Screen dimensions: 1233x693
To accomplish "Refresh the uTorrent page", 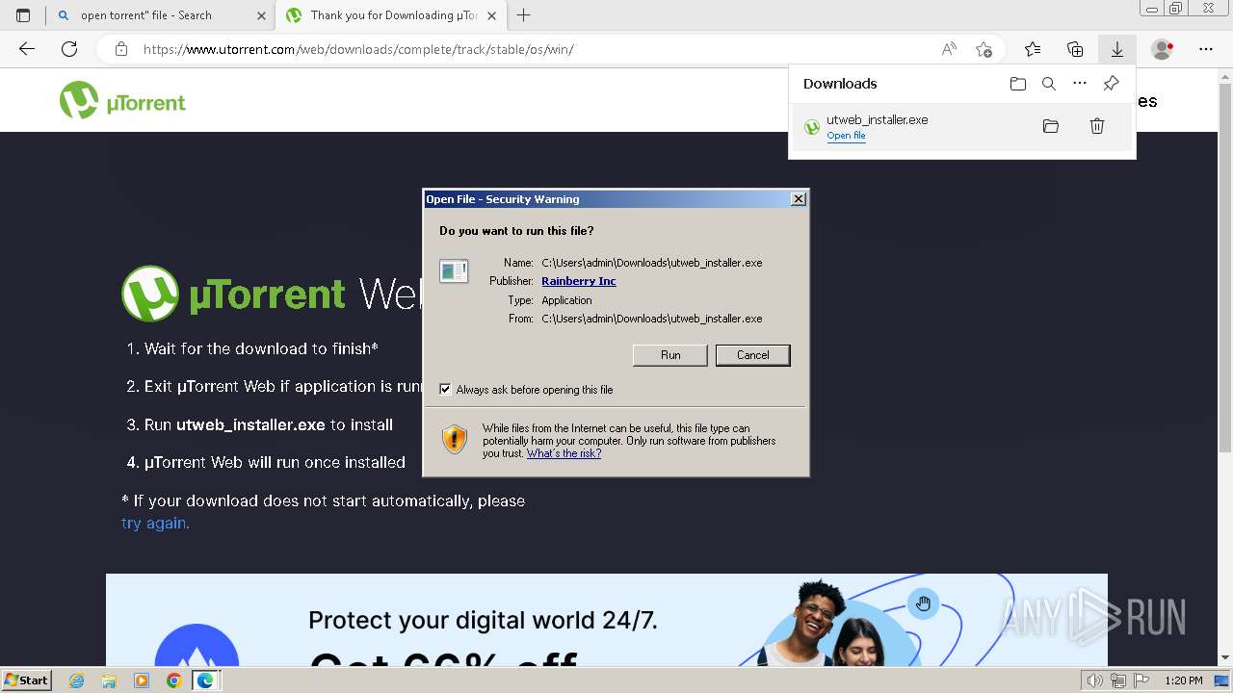I will (69, 49).
